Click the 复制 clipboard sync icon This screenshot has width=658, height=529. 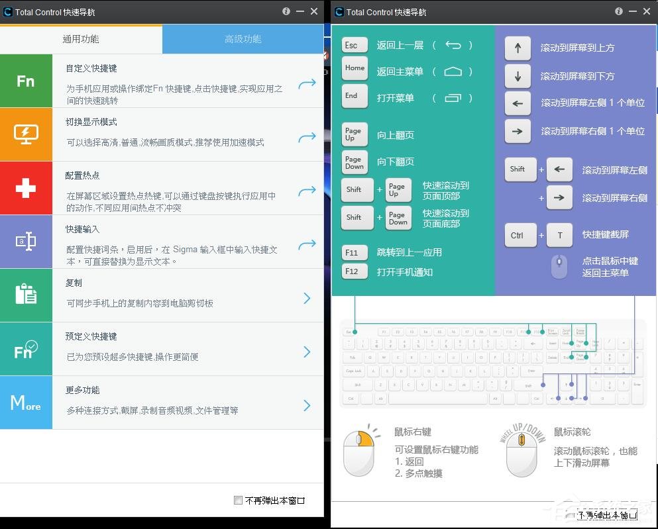point(27,295)
